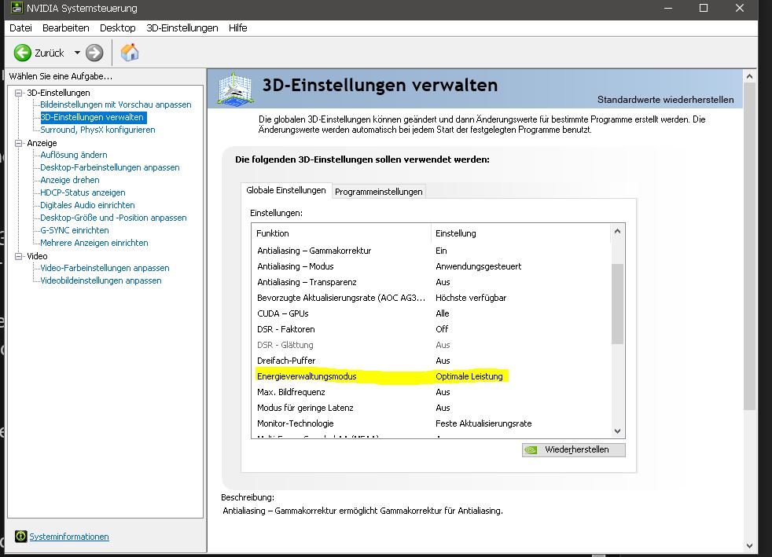Minimize the NVIDIA Systemsteuerung window
The height and width of the screenshot is (557, 772).
tap(668, 9)
